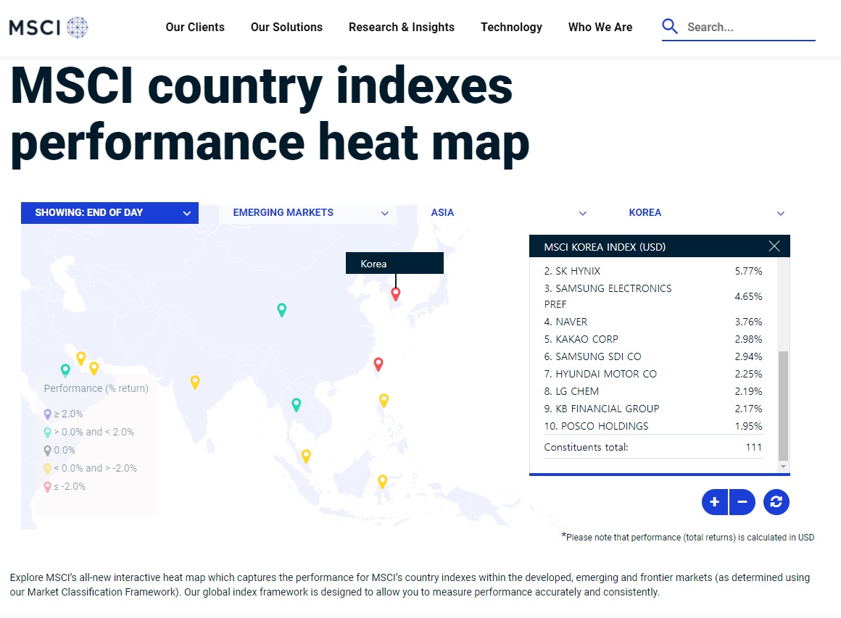Select the green pin over Thailand
The width and height of the screenshot is (841, 618).
tap(296, 405)
